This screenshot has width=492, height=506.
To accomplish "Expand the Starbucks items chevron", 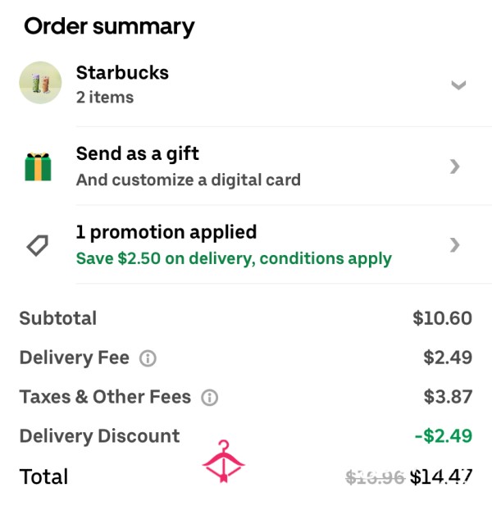I will [458, 85].
